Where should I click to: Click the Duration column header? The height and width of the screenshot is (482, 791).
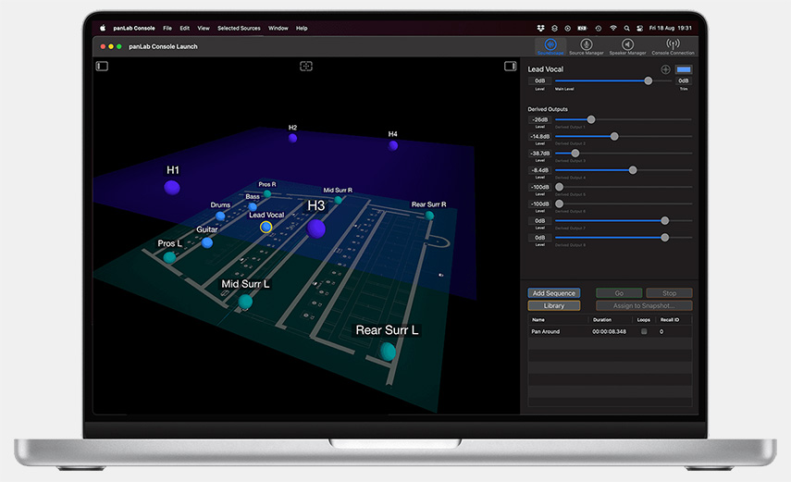click(602, 320)
